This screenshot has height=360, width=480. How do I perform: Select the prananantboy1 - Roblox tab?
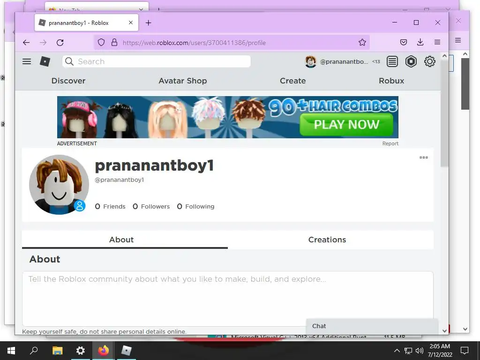(86, 22)
